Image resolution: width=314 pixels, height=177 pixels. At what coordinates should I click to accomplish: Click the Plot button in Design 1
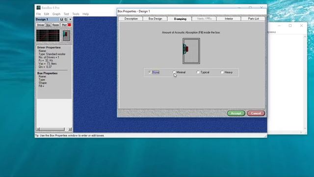tap(64, 25)
